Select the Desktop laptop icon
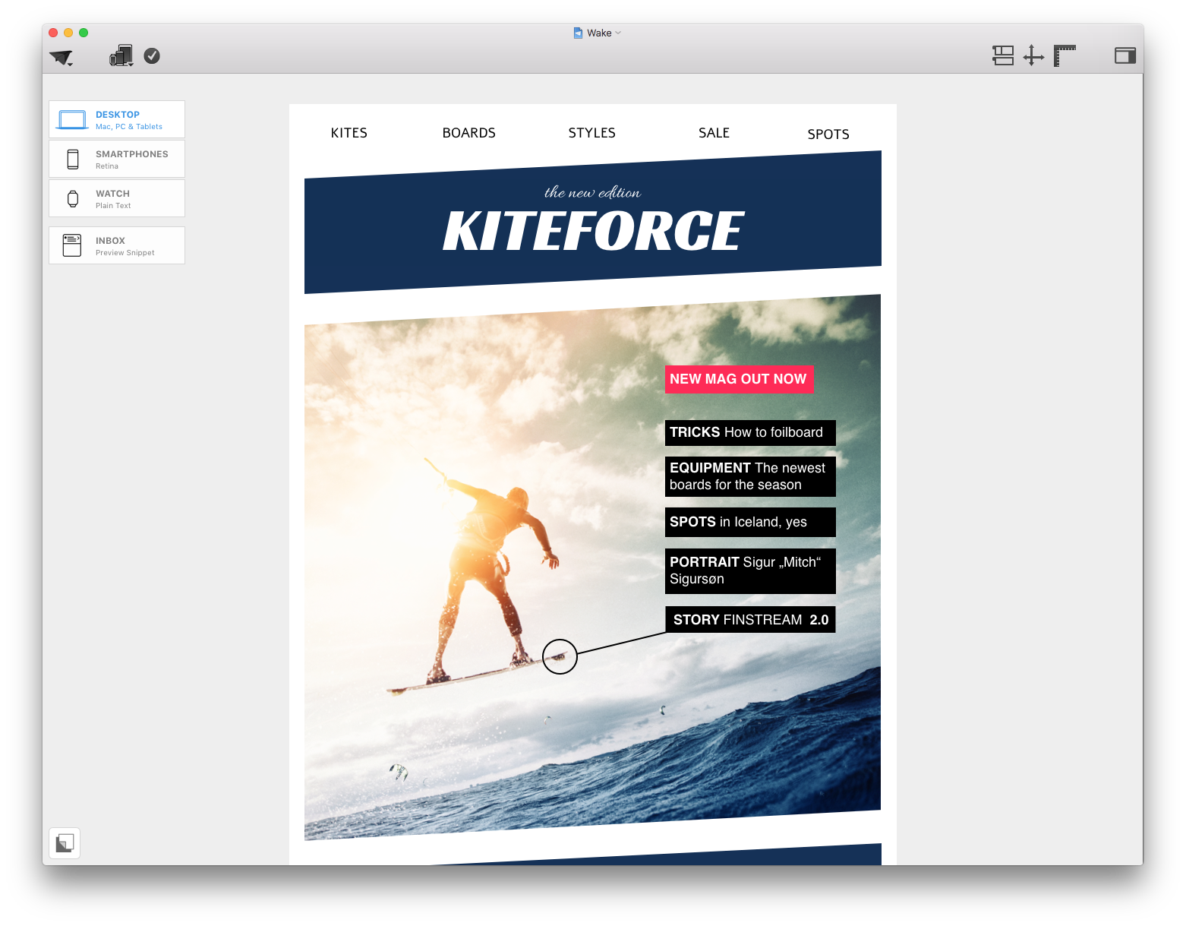The image size is (1186, 926). point(73,120)
